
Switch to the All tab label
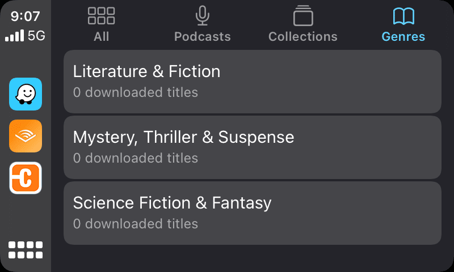pos(102,37)
